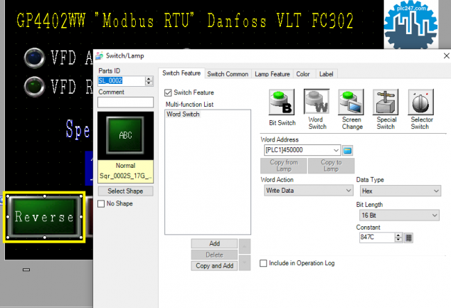
Task: Open the Constant calculator keypad icon
Action: [x=408, y=238]
